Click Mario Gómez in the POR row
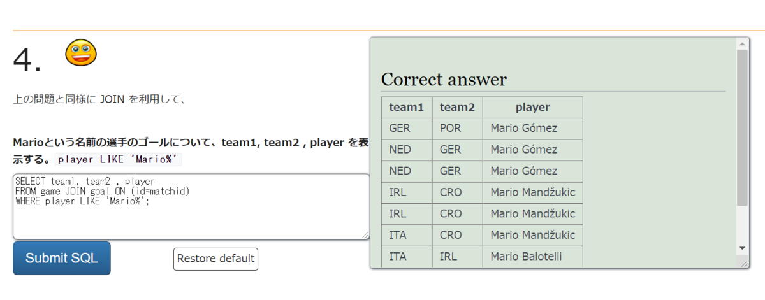This screenshot has width=765, height=300. tap(523, 128)
